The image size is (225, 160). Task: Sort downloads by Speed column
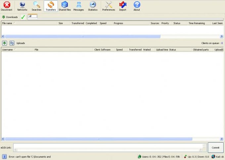click(106, 23)
